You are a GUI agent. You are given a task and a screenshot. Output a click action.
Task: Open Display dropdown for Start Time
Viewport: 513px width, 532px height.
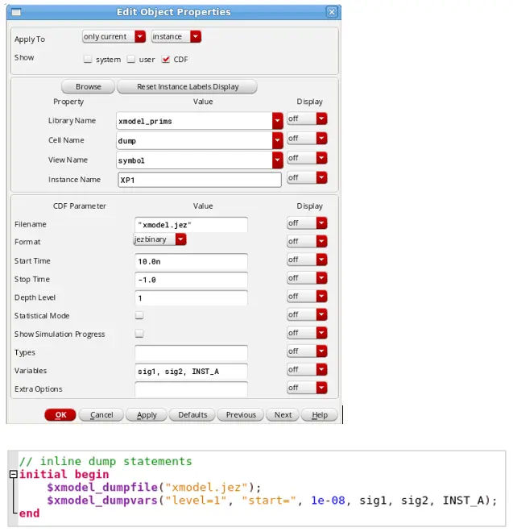[307, 260]
